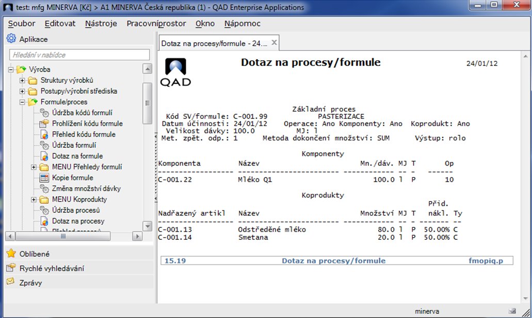
Task: Click the status bar message envelope icon
Action: 512,311
